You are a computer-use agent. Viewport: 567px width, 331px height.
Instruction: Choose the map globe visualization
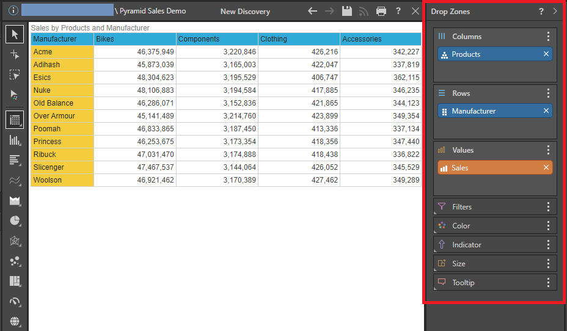click(15, 321)
